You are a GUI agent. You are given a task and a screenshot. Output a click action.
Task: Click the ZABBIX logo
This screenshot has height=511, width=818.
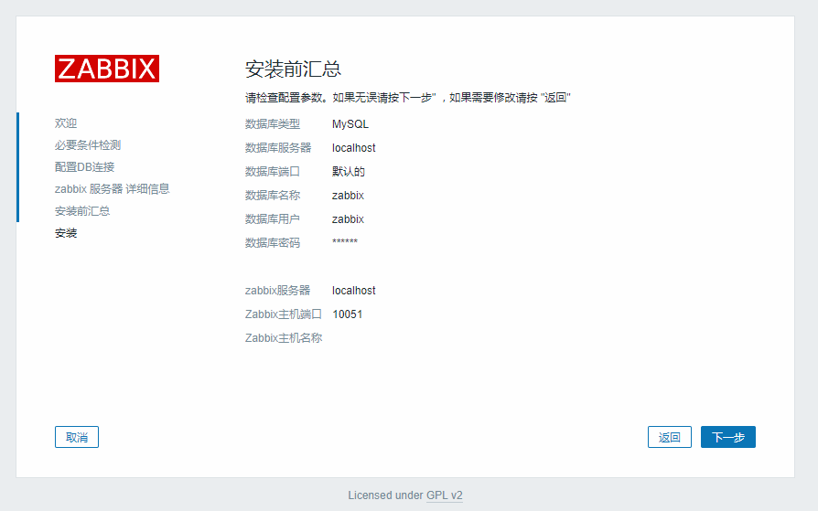coord(107,69)
